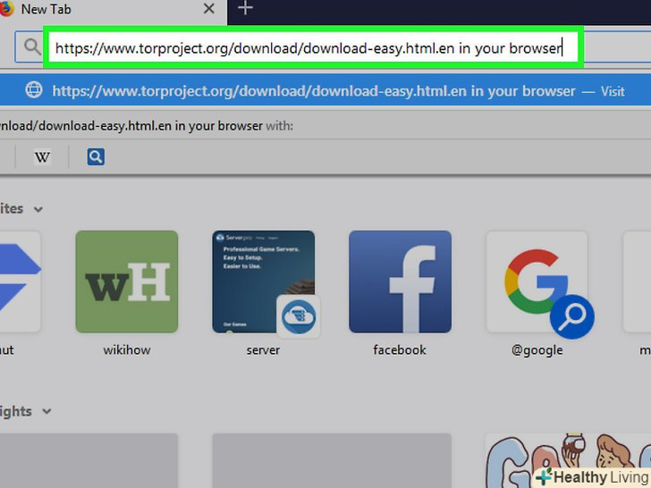Close the New Tab tab
This screenshot has width=651, height=488.
[x=209, y=8]
